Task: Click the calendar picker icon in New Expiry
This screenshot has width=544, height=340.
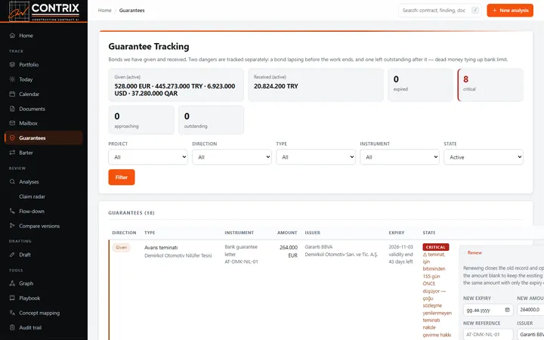Action: pyautogui.click(x=507, y=310)
